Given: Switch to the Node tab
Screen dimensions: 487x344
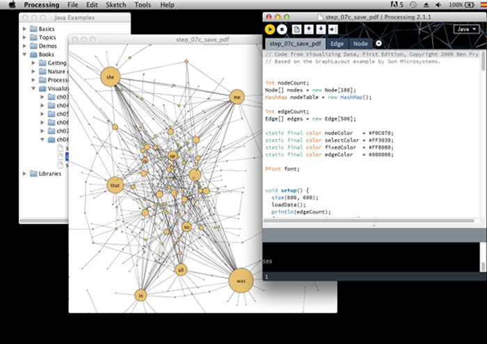Looking at the screenshot, I should 360,44.
